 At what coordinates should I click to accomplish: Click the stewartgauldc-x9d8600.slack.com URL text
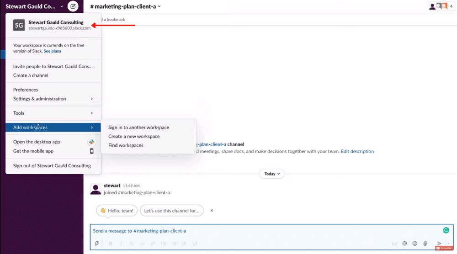(59, 28)
